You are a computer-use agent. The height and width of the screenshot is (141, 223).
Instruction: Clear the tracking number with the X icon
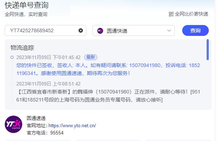point(81,30)
